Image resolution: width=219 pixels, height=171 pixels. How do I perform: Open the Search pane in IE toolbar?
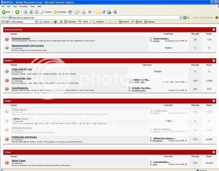[x=46, y=12]
